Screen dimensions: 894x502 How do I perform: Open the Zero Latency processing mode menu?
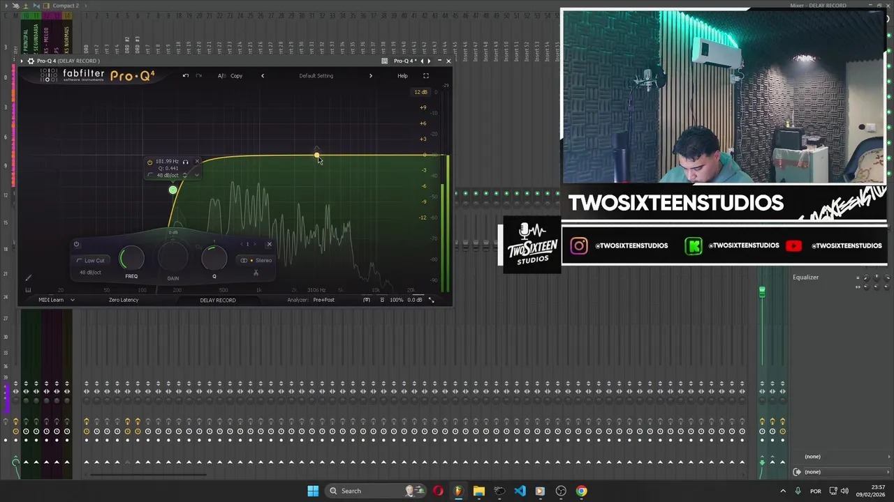pos(124,300)
